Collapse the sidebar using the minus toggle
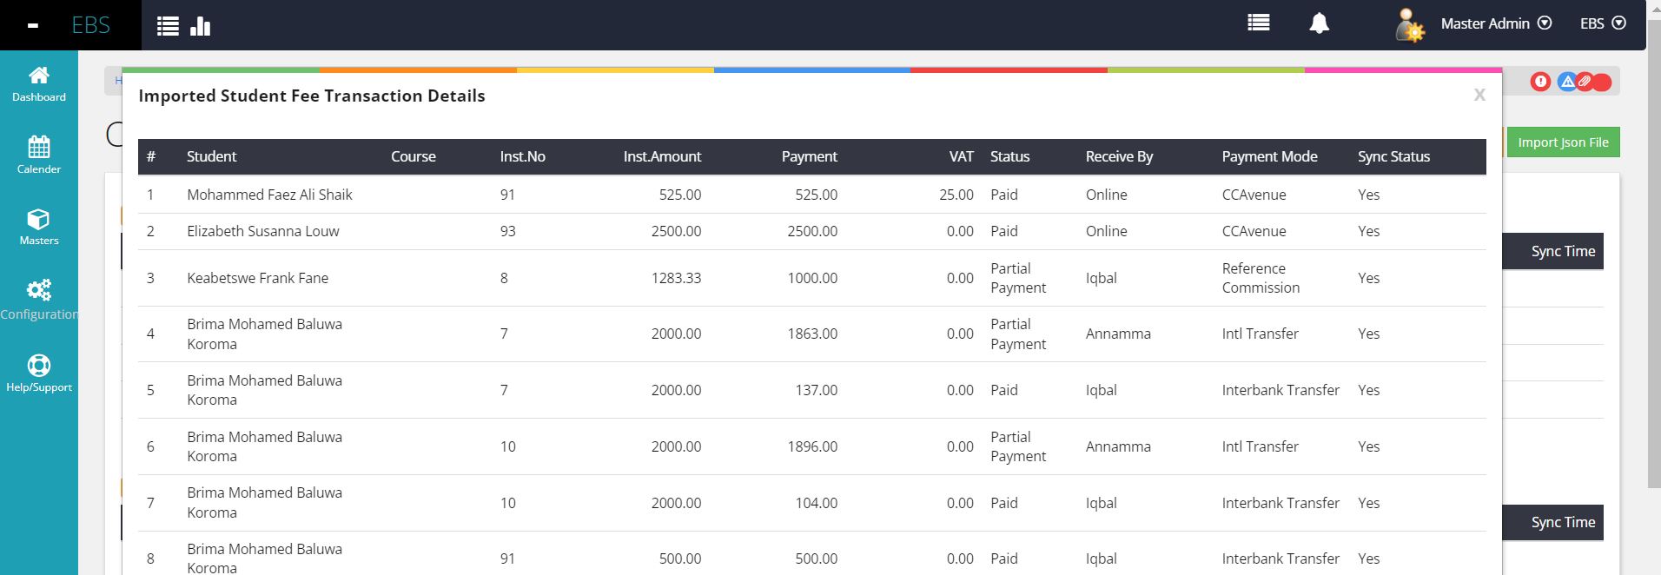Viewport: 1661px width, 575px height. 33,26
